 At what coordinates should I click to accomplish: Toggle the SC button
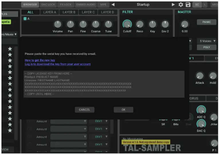click(197, 5)
